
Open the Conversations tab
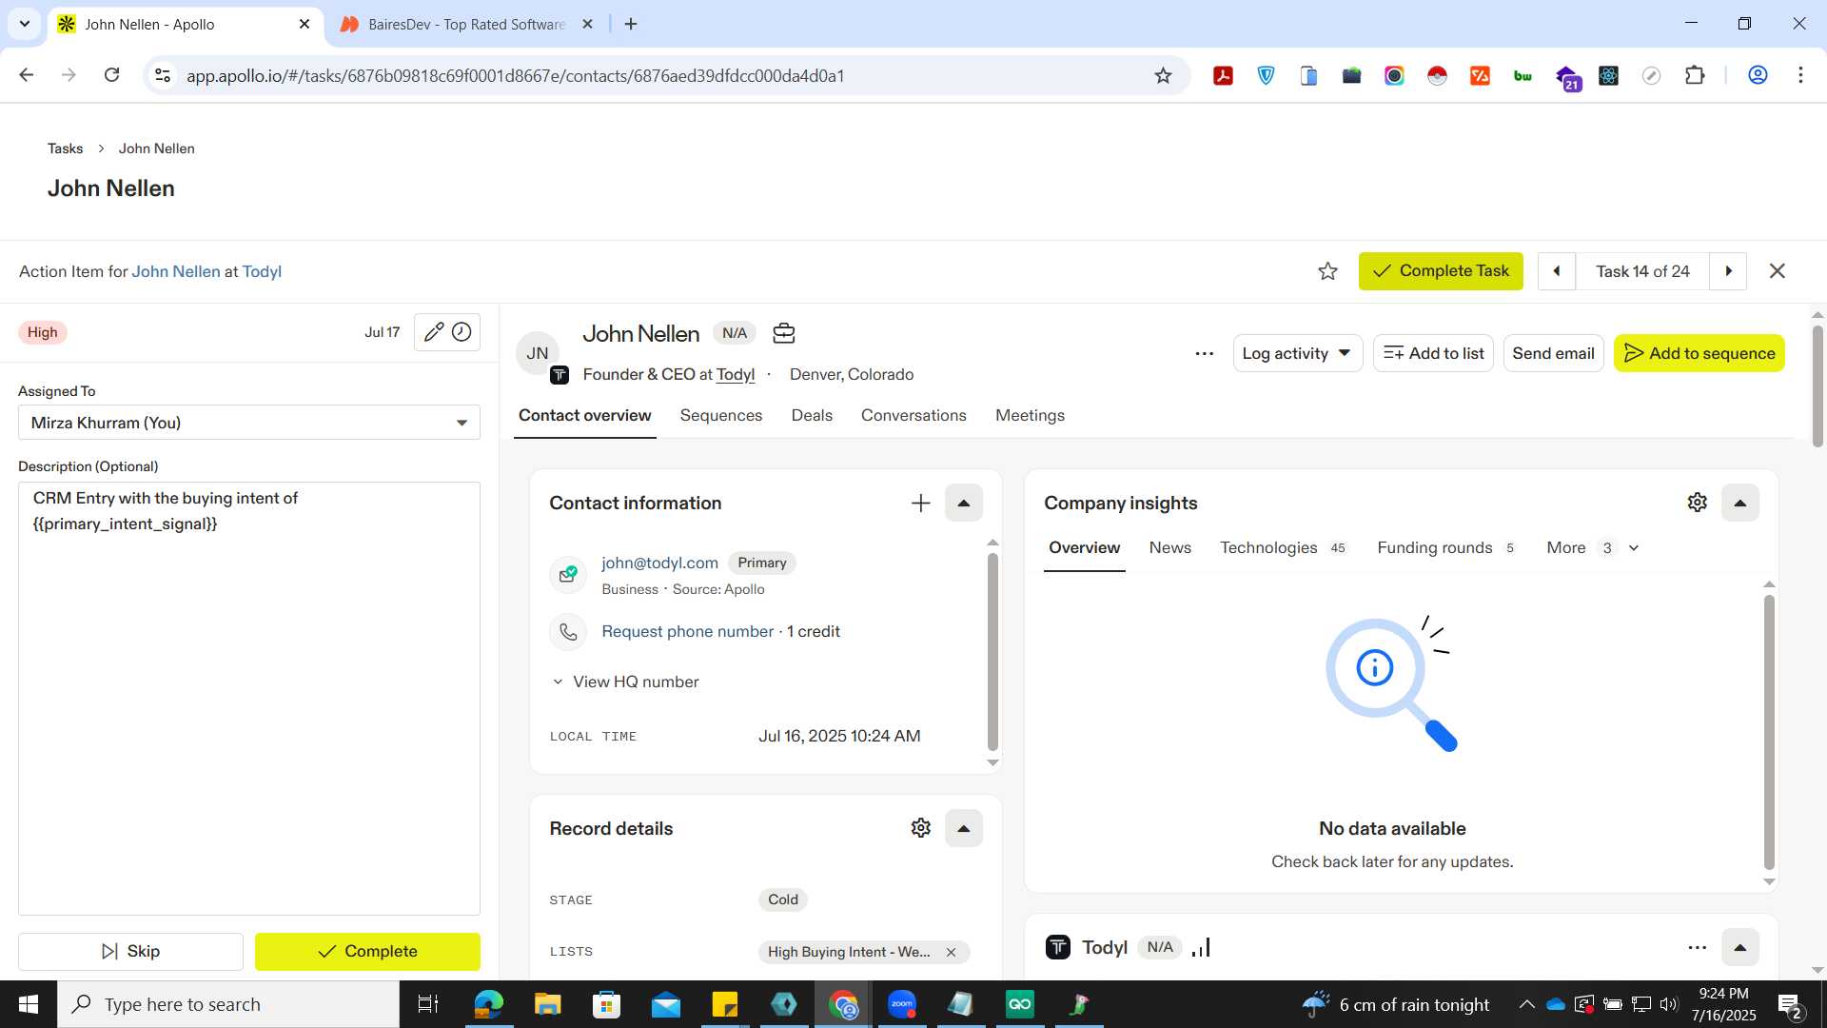913,416
